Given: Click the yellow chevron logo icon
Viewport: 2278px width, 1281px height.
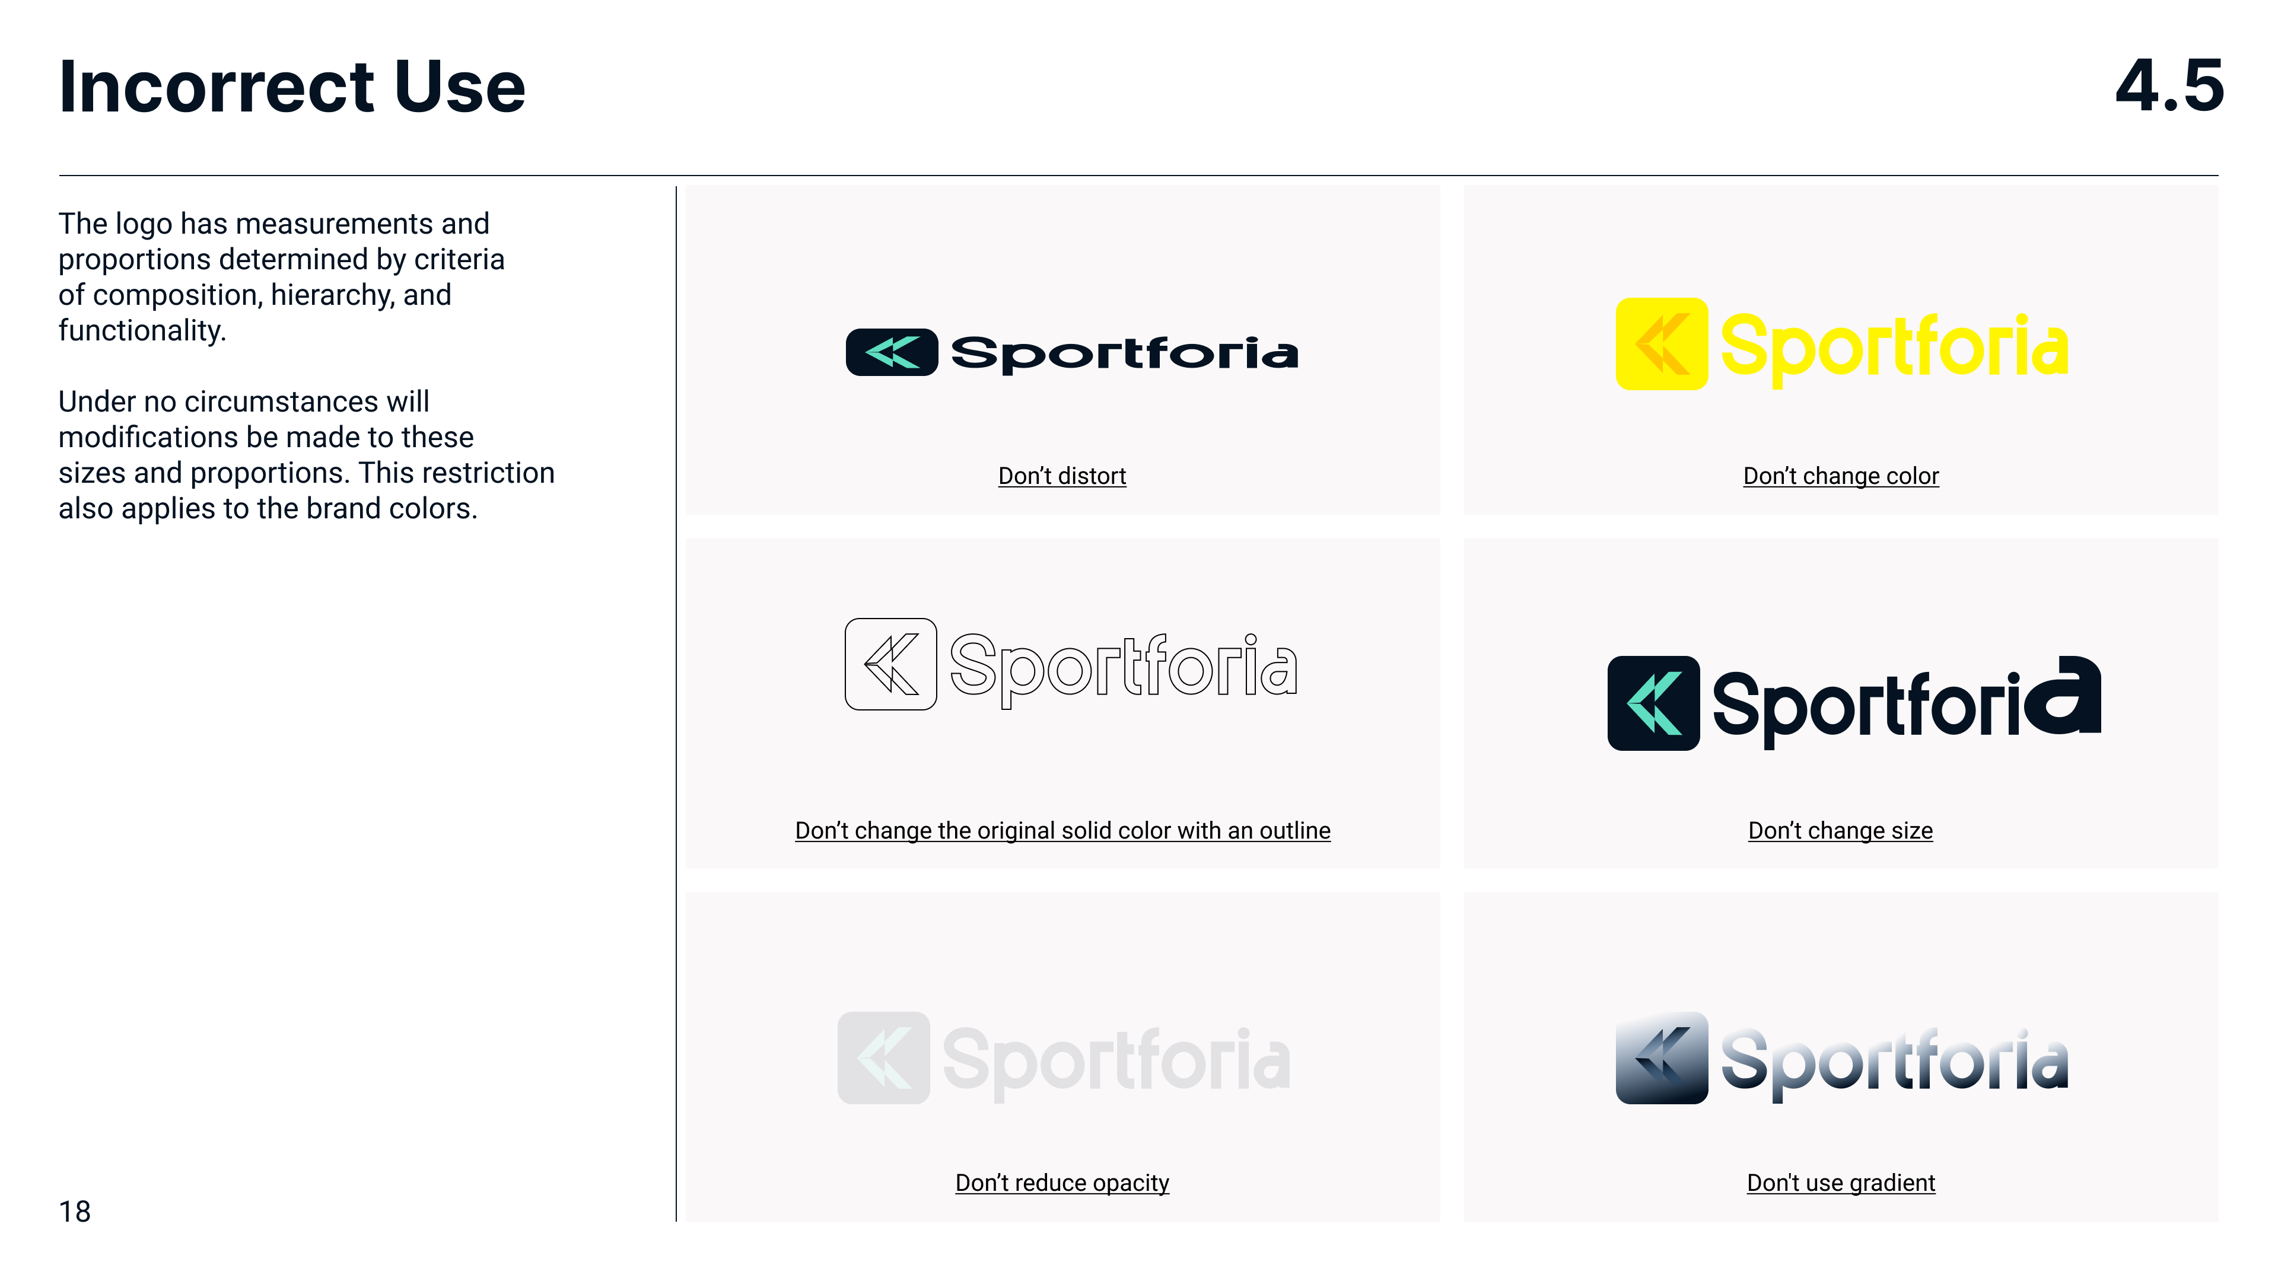Looking at the screenshot, I should [1662, 344].
